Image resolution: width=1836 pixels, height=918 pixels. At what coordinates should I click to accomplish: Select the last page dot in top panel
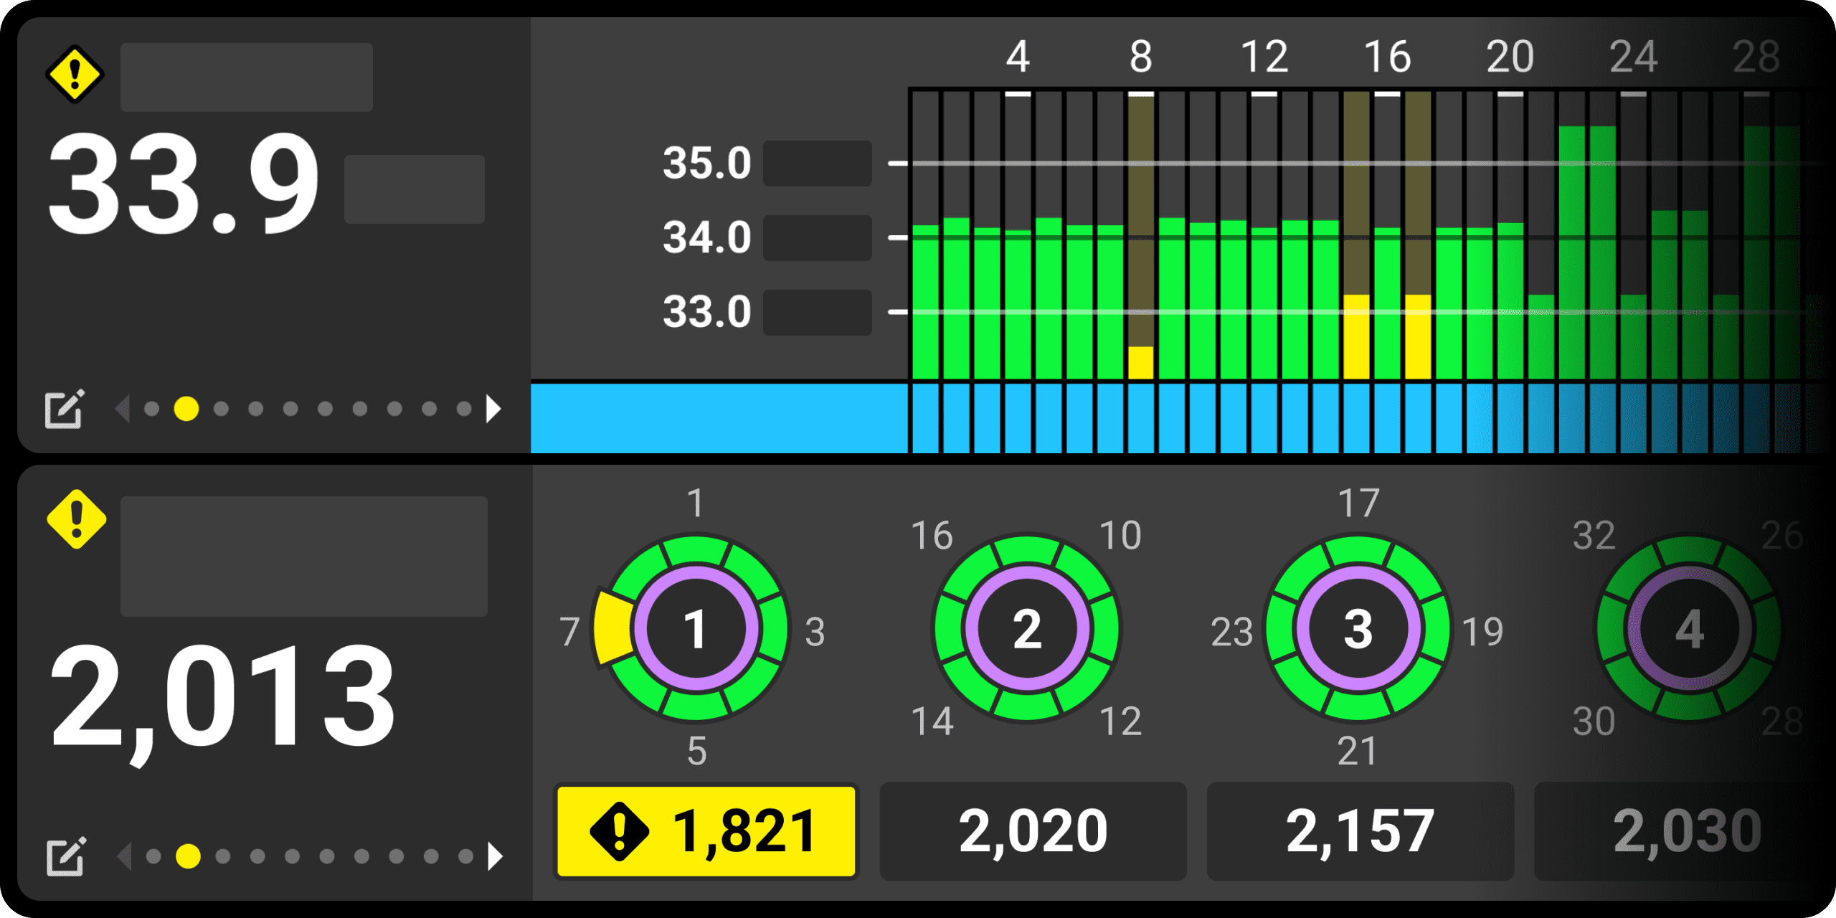464,409
